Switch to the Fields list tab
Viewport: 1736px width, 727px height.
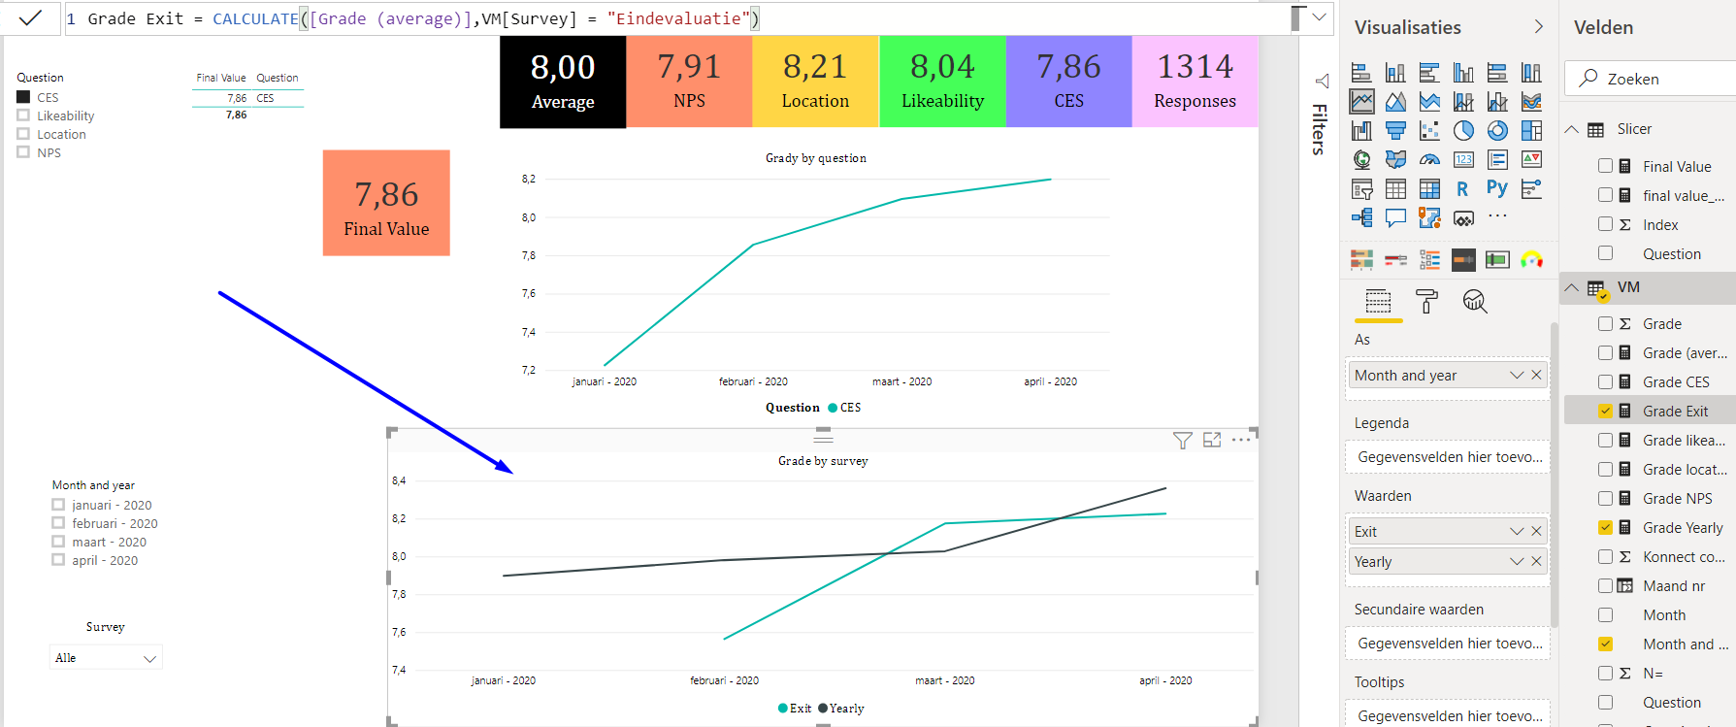pos(1379,302)
